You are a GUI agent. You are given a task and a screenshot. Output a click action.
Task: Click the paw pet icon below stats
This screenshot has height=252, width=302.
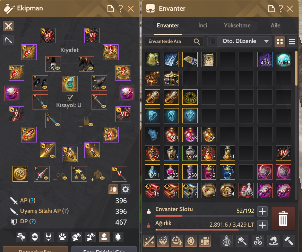tap(62, 237)
